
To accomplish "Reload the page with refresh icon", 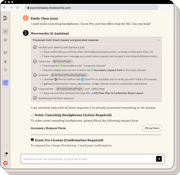I will (x=17, y=7).
